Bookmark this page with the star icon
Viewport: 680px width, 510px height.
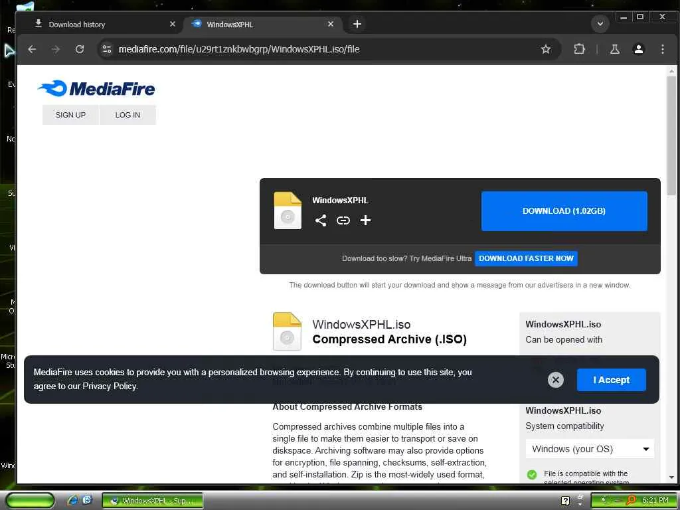546,49
